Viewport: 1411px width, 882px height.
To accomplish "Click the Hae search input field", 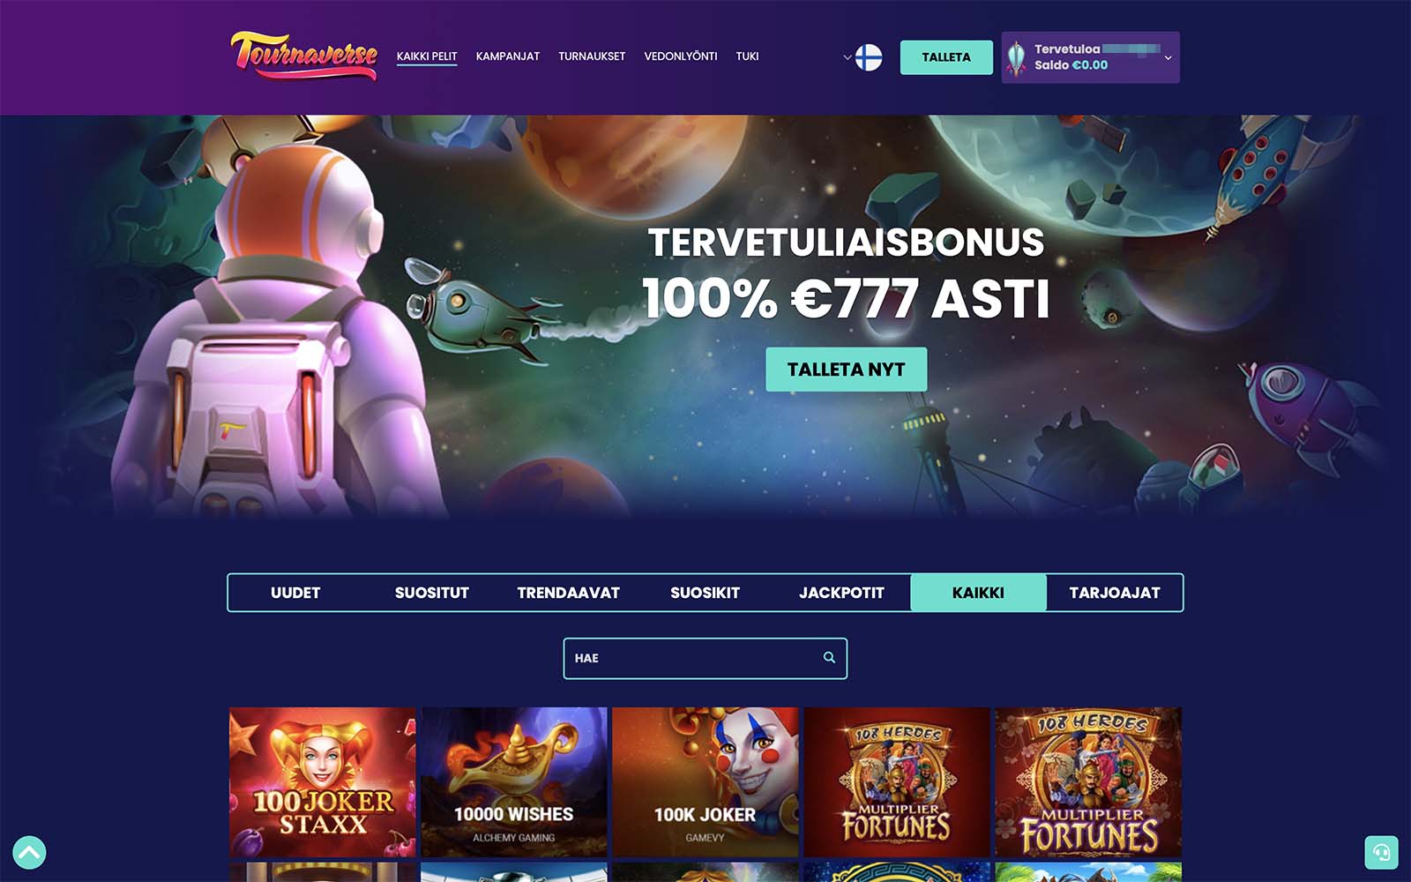I will point(705,658).
